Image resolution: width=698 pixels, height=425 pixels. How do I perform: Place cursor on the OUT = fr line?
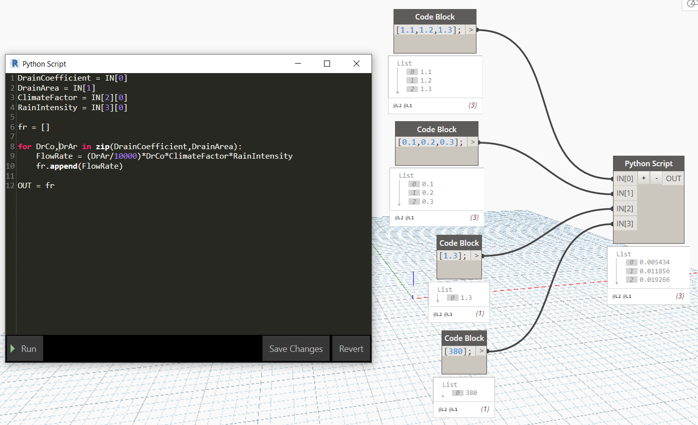click(36, 186)
